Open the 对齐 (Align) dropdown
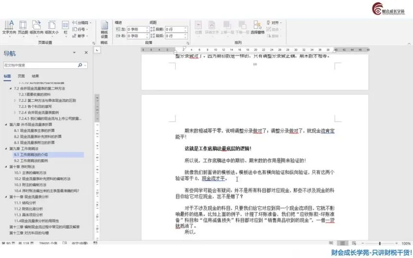This screenshot has height=258, width=413. pyautogui.click(x=275, y=22)
